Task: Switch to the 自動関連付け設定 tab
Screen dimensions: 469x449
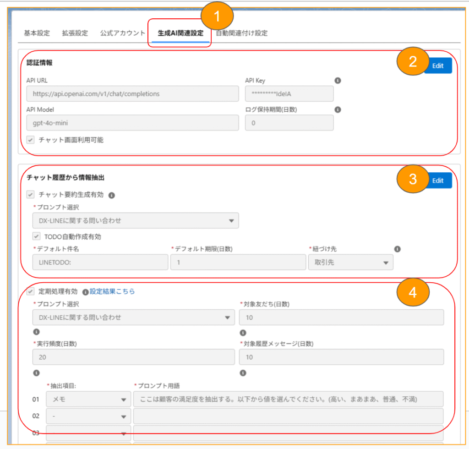Action: [x=242, y=33]
